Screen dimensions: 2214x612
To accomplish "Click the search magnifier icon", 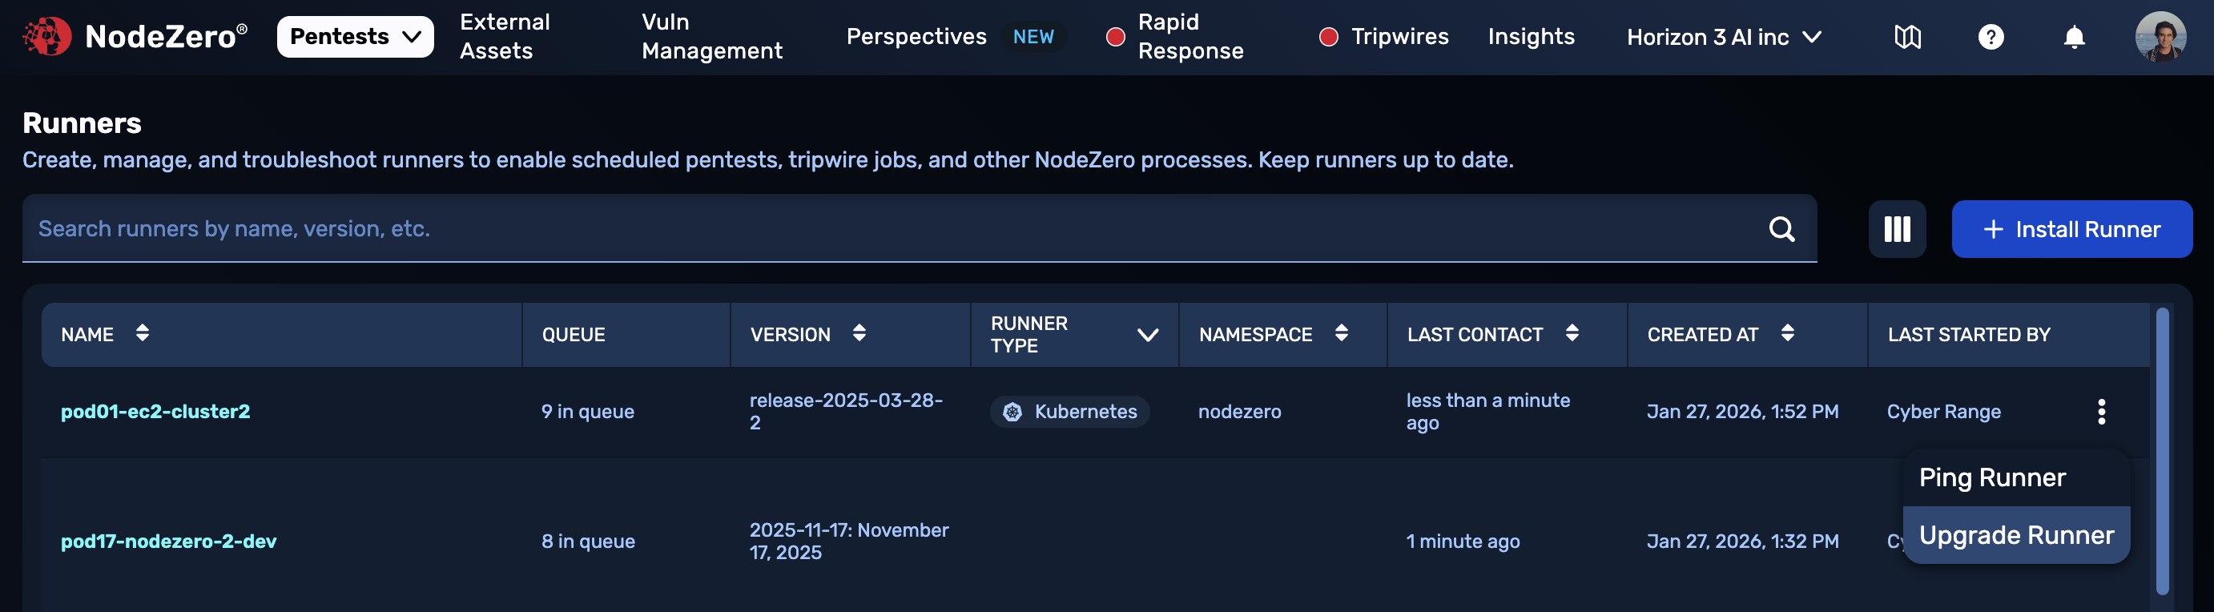I will pyautogui.click(x=1781, y=229).
